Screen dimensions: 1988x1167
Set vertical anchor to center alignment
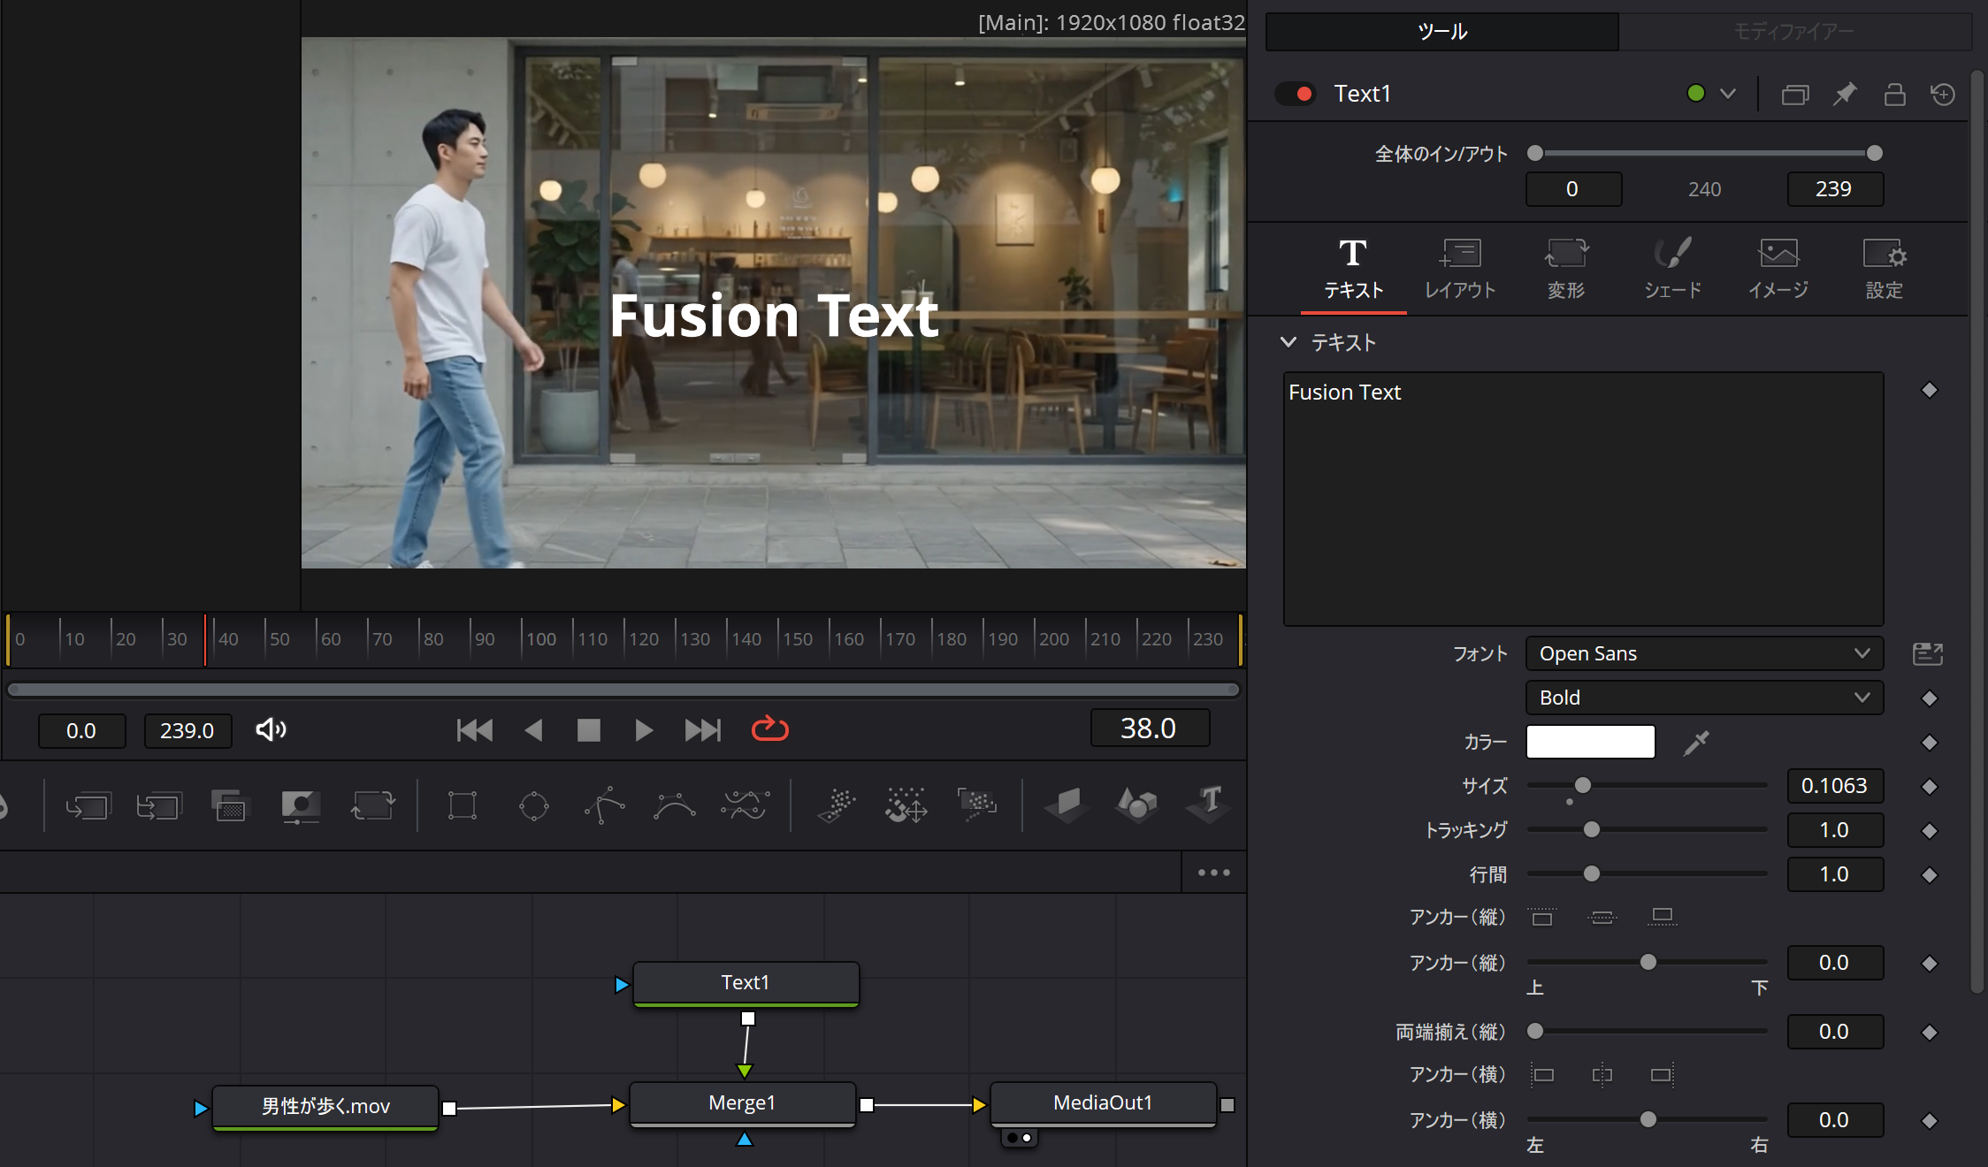(1602, 917)
